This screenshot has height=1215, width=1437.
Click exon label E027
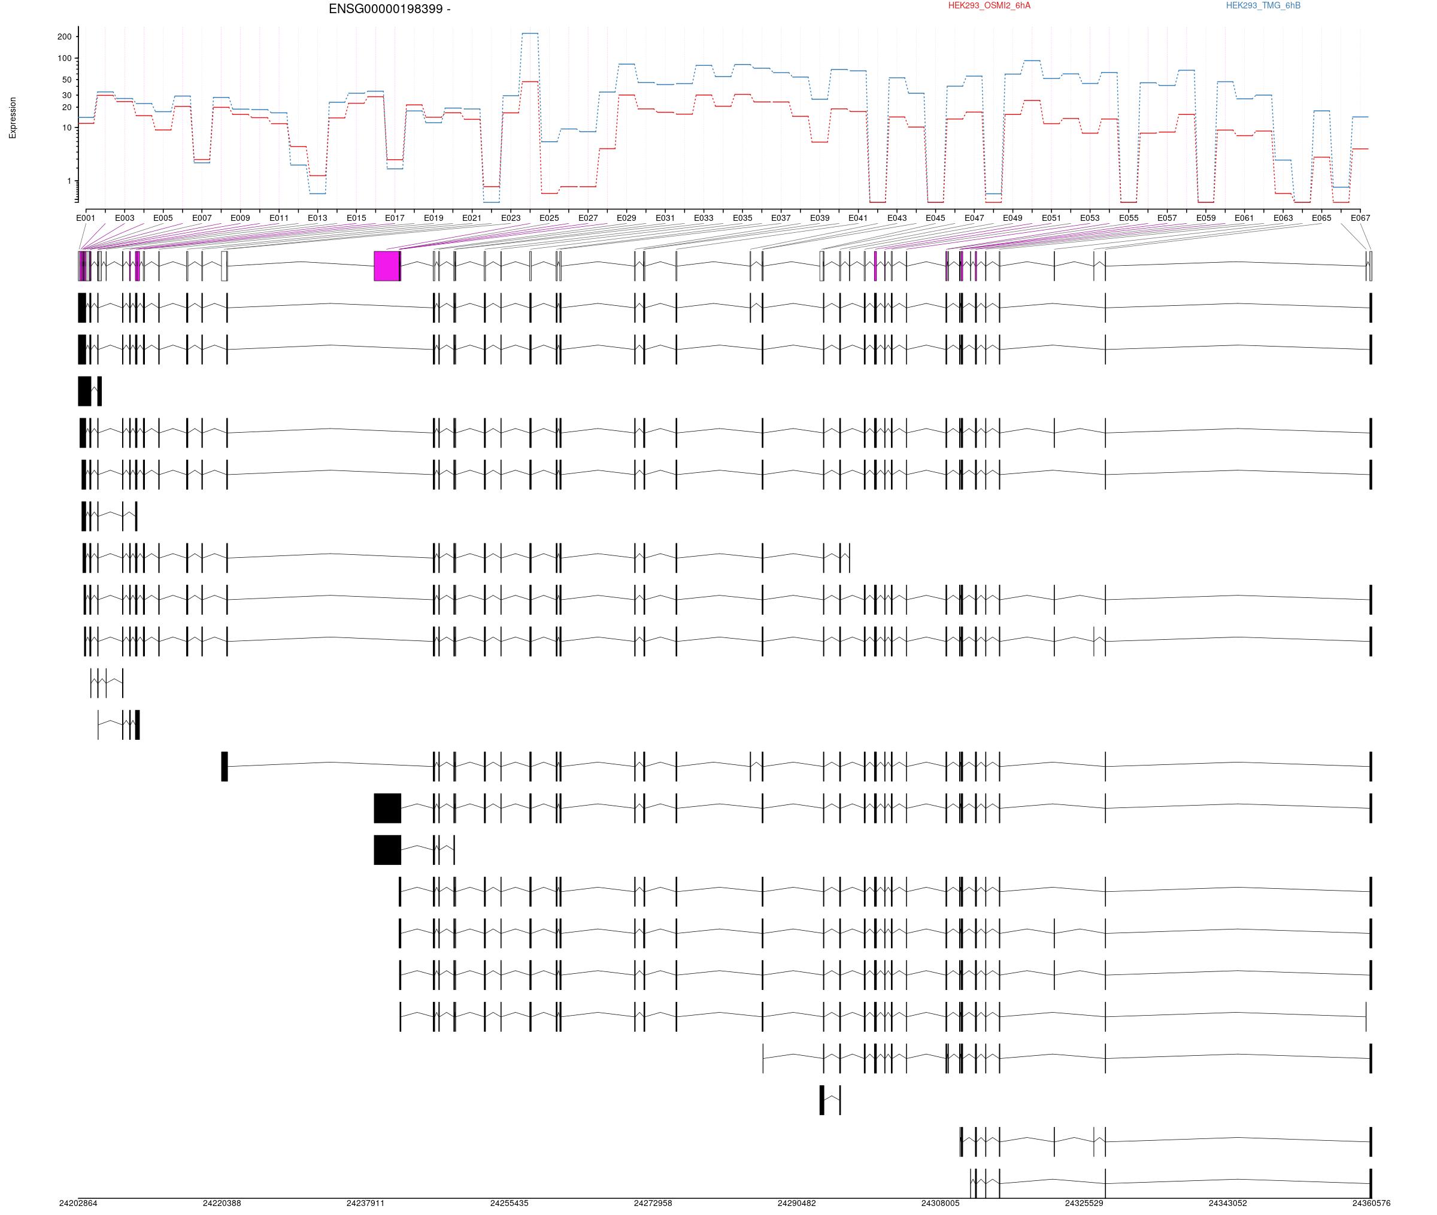coord(589,218)
